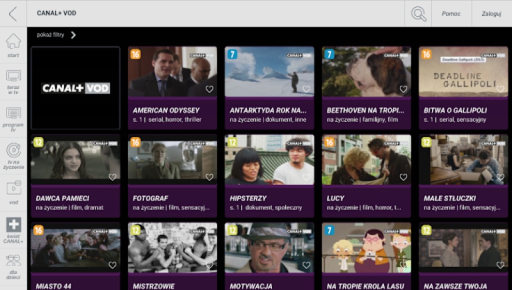Favorite Motywacja with heart icon

point(307,265)
